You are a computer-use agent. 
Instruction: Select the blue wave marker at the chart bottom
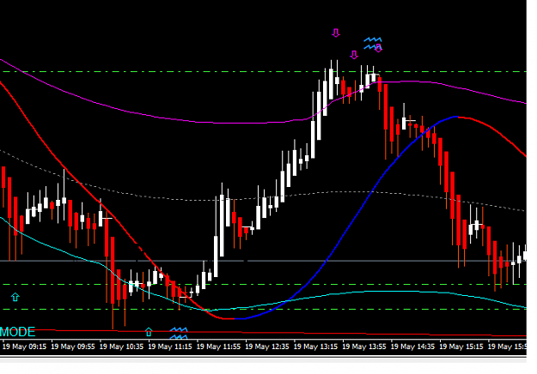[x=179, y=334]
